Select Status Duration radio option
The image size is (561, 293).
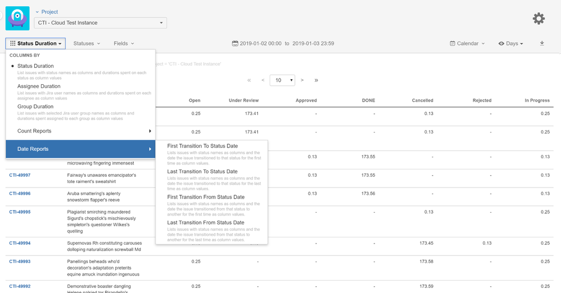35,66
